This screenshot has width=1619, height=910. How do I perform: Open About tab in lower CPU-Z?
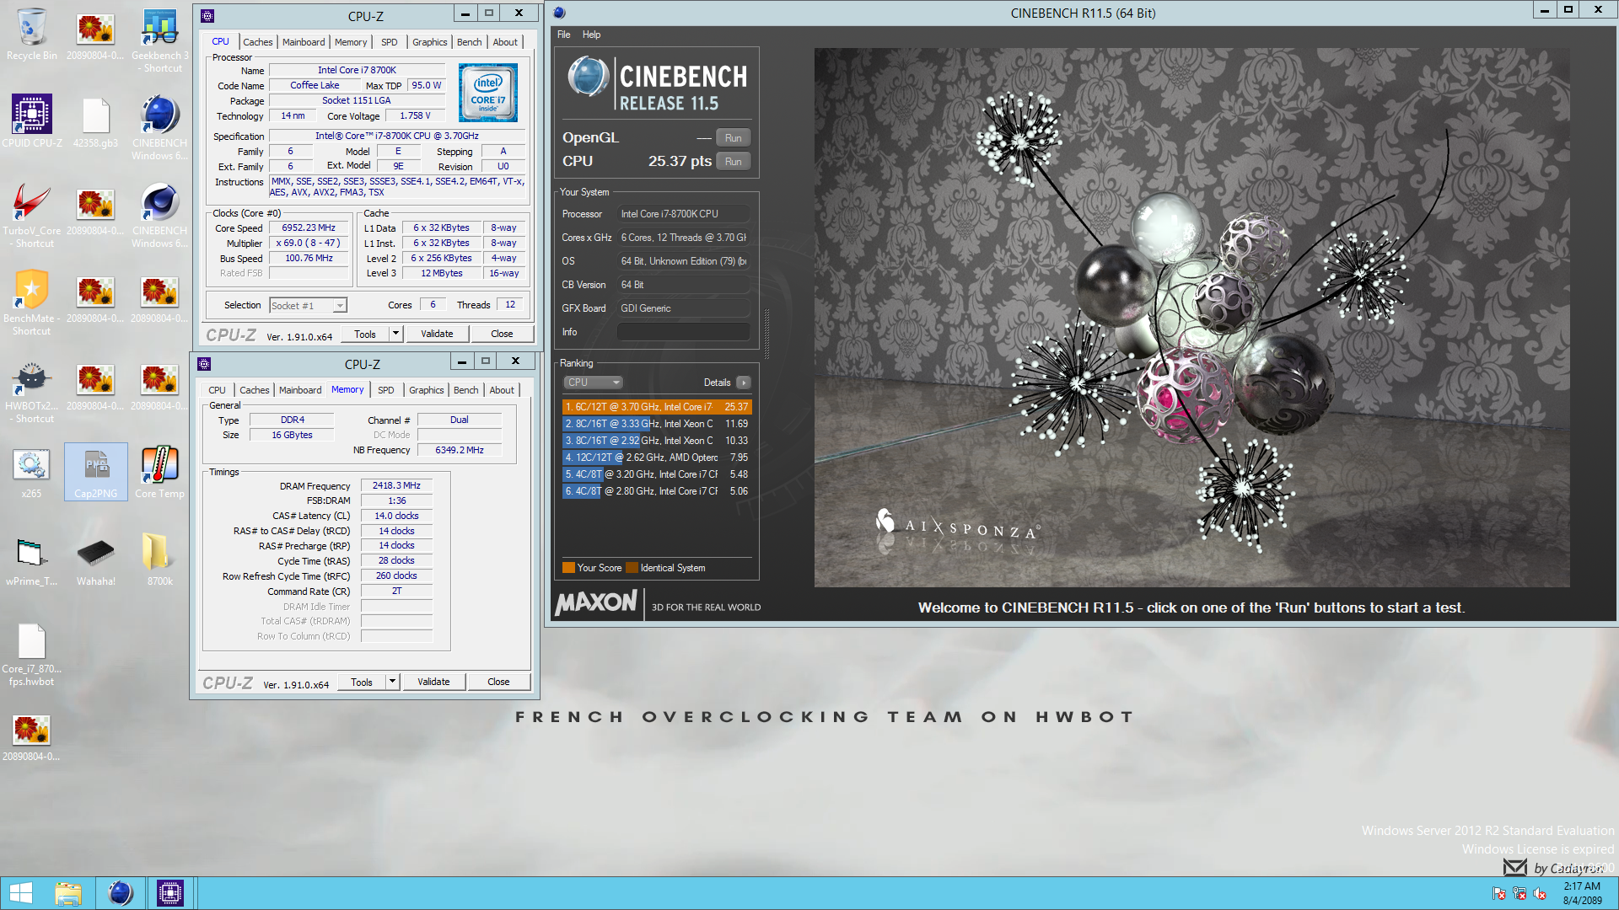(502, 390)
